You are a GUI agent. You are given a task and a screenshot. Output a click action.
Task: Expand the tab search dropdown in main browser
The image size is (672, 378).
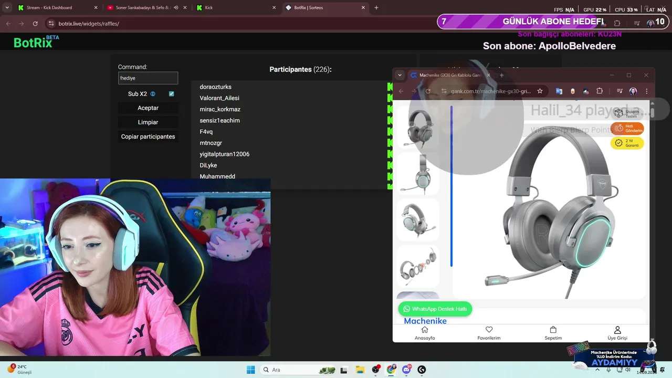7,8
